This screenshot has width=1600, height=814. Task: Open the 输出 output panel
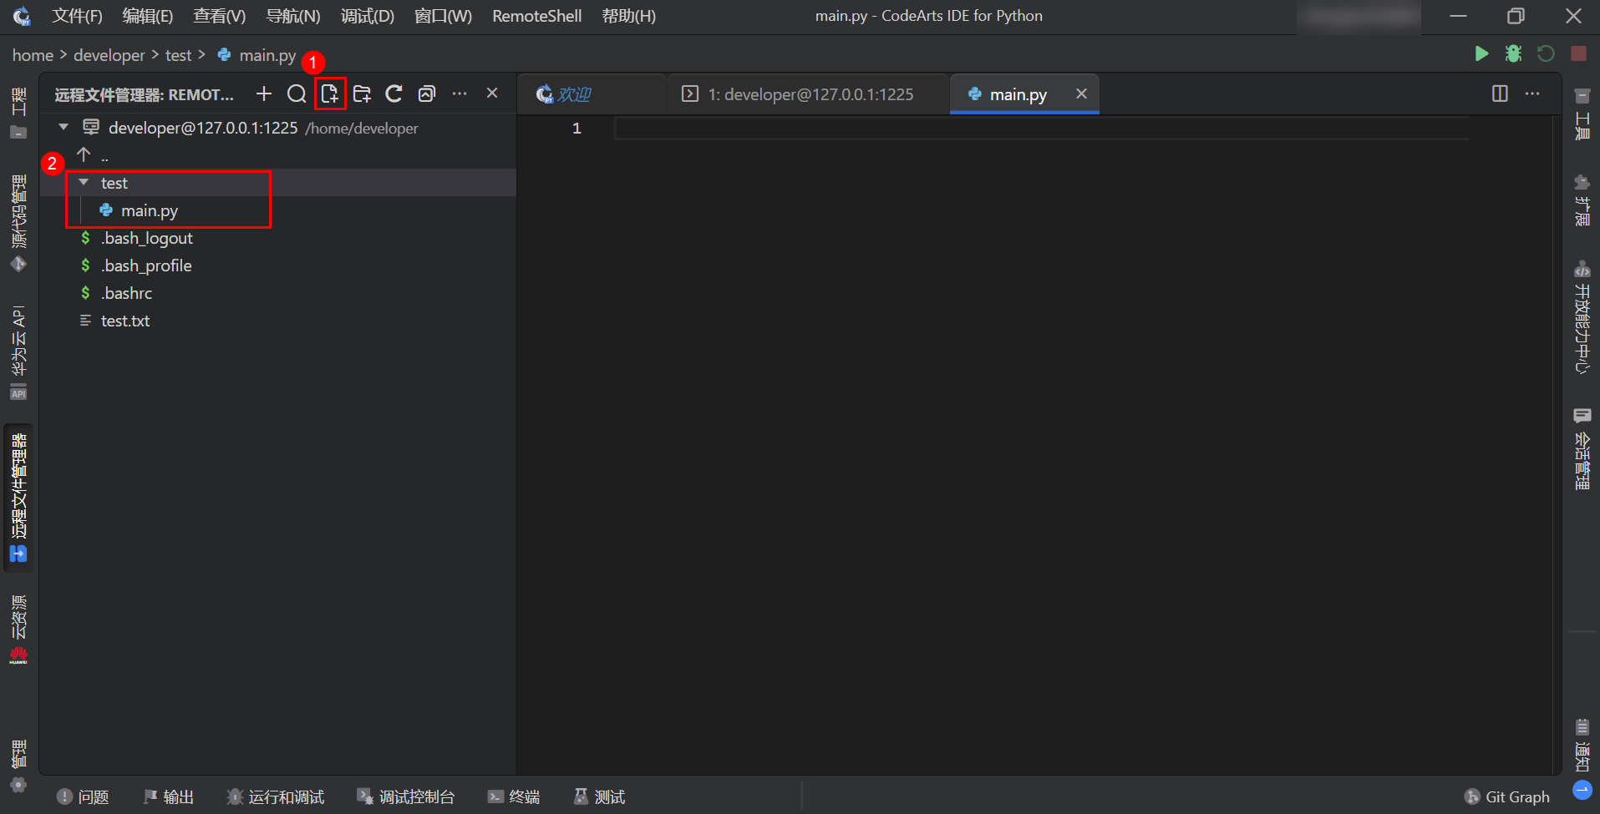(x=169, y=797)
